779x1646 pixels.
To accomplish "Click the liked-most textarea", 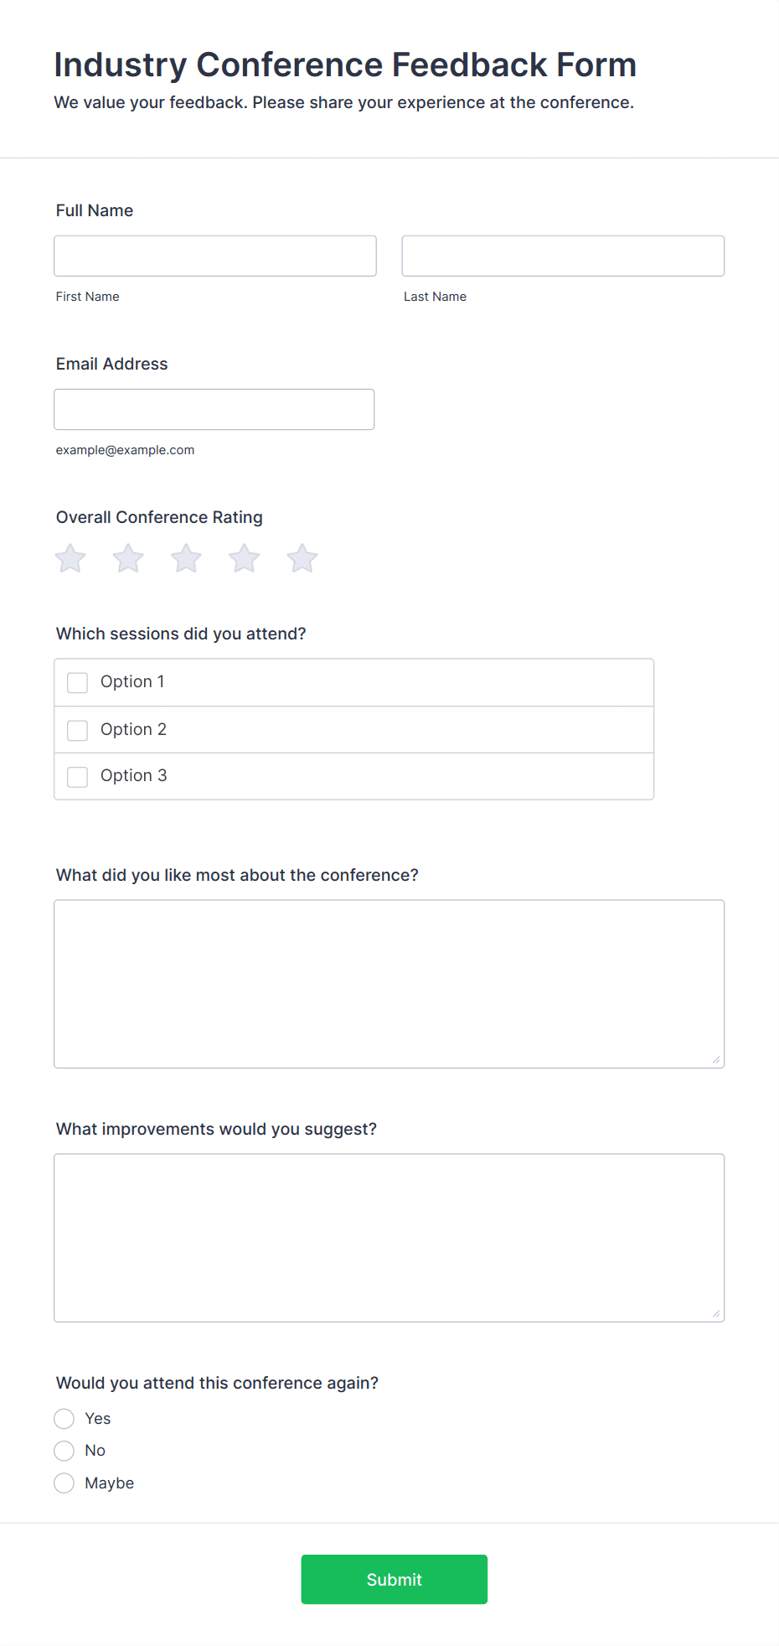I will point(389,984).
